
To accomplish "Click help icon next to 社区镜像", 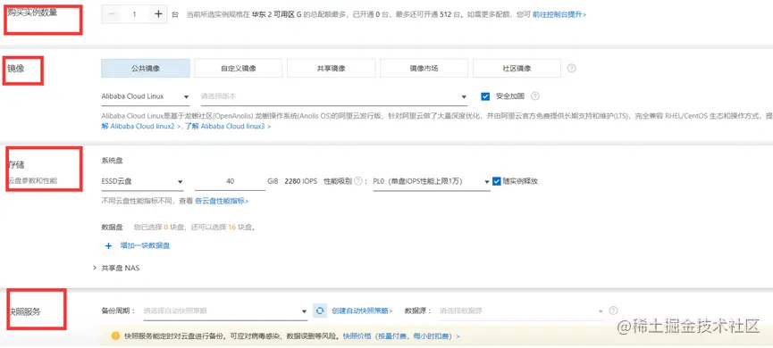I will pos(572,69).
